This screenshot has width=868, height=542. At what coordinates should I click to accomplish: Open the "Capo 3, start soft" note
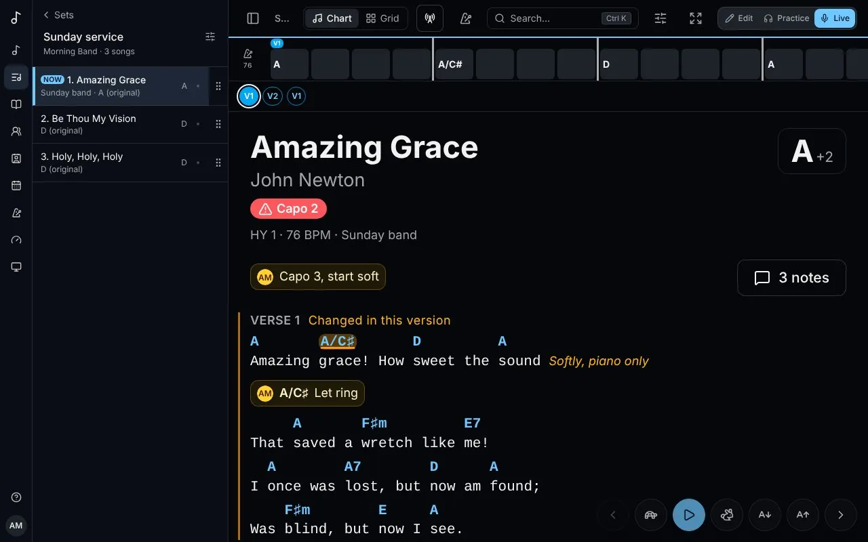pyautogui.click(x=318, y=276)
